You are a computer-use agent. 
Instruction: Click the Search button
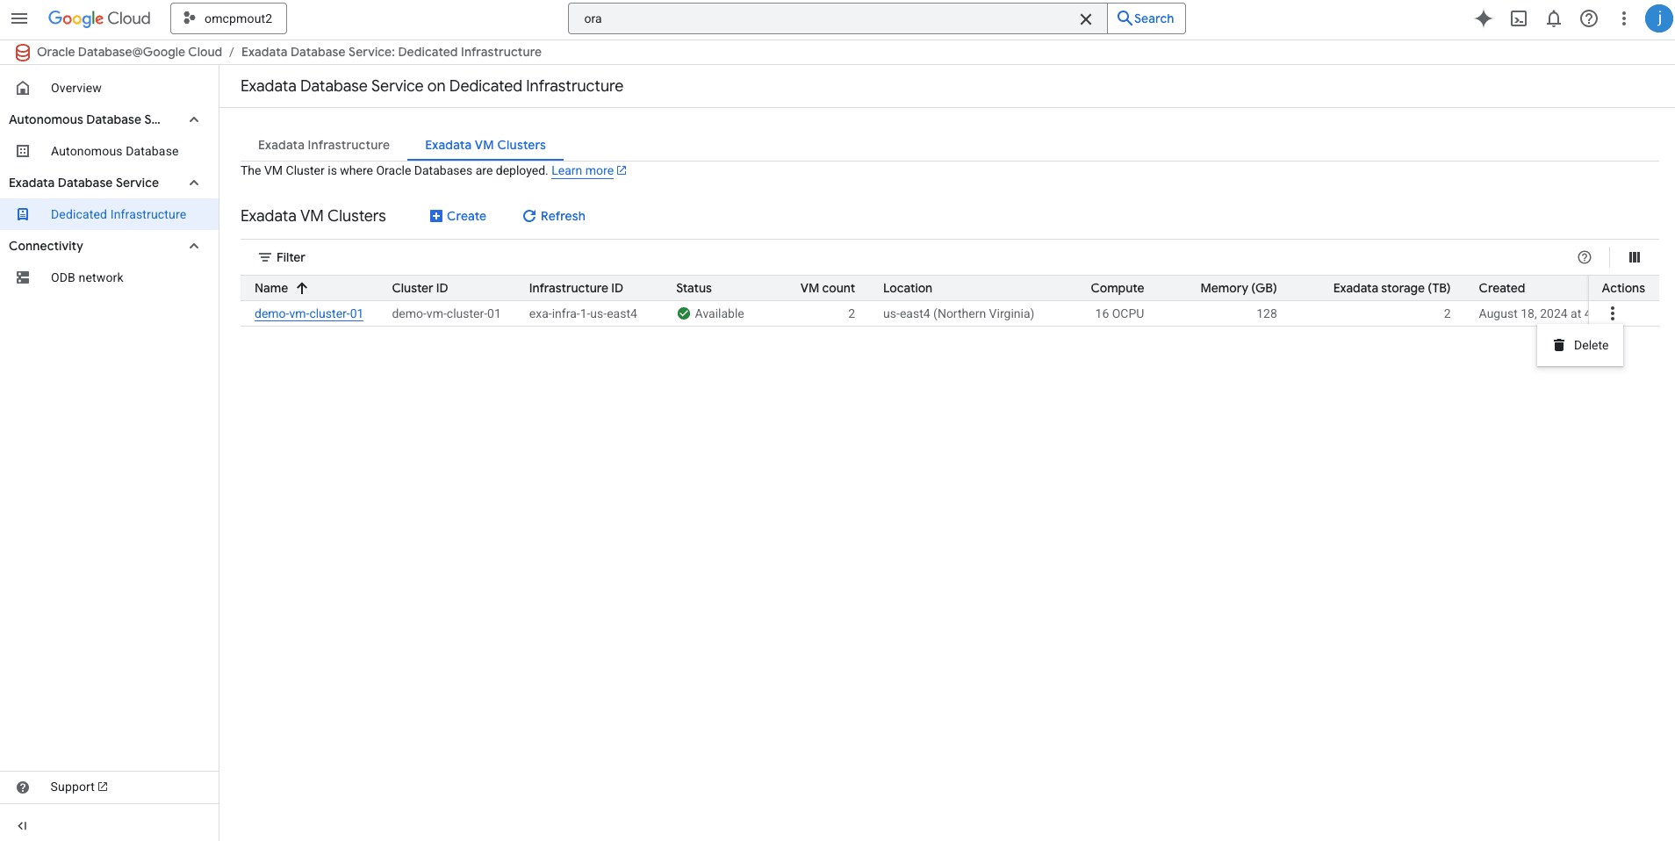pos(1147,18)
